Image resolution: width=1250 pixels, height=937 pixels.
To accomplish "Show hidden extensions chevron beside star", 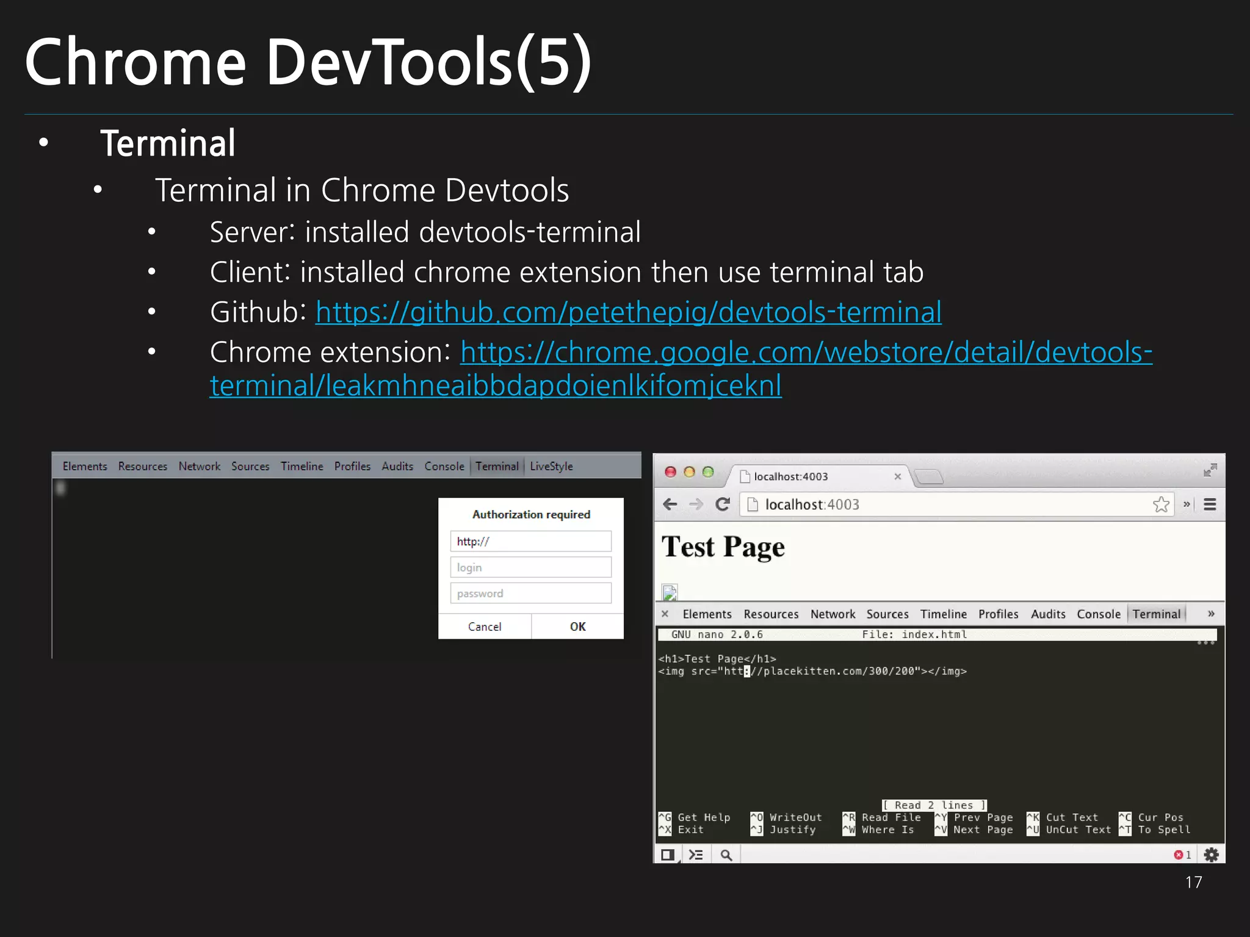I will tap(1187, 504).
